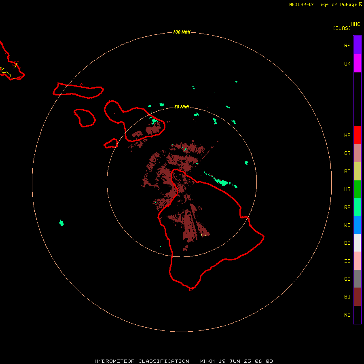This screenshot has height=364, width=364.
Task: Click the DS white legend swatch
Action: [x=357, y=243]
